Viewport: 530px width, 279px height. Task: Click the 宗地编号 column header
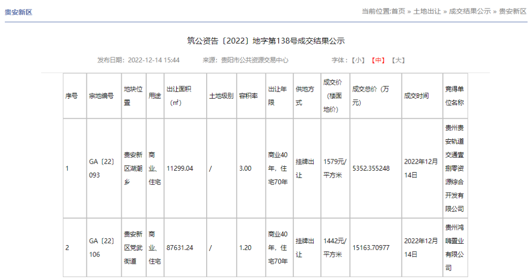(102, 96)
